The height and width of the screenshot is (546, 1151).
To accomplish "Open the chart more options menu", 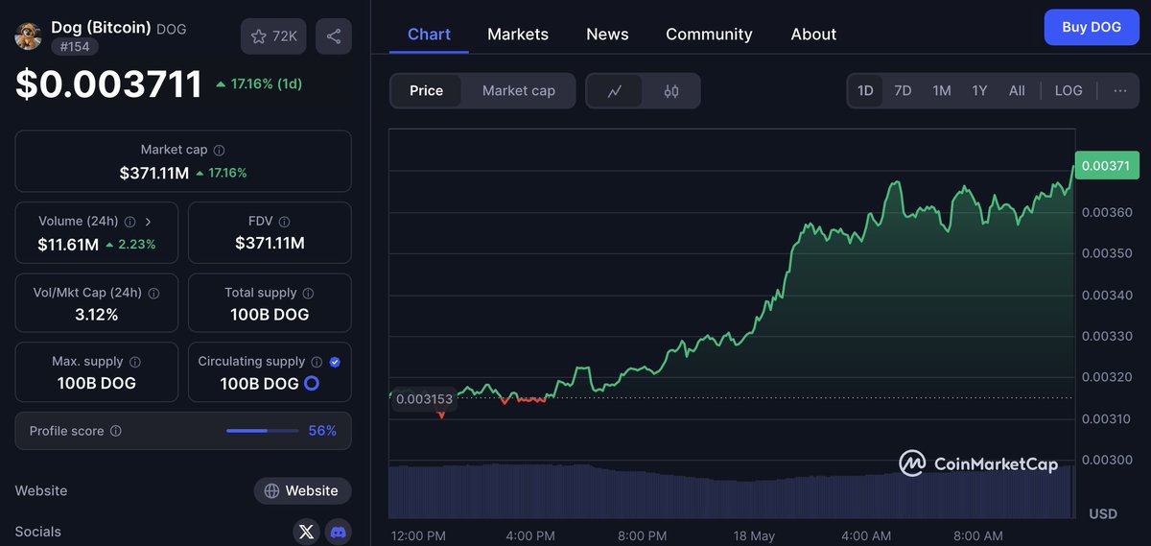I will tap(1120, 91).
